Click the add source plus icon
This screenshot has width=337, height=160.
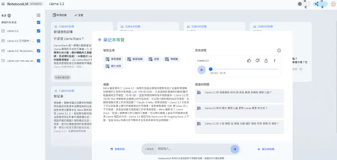38,15
